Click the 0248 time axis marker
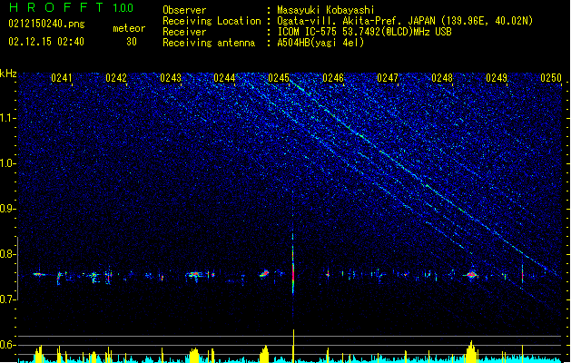Viewport: 571px width, 363px height. click(442, 78)
